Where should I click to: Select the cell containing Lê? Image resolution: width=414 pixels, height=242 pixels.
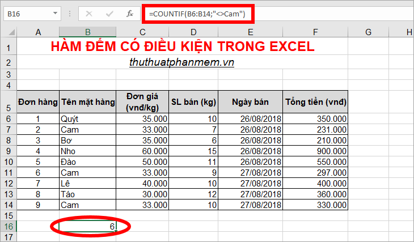pyautogui.click(x=88, y=183)
